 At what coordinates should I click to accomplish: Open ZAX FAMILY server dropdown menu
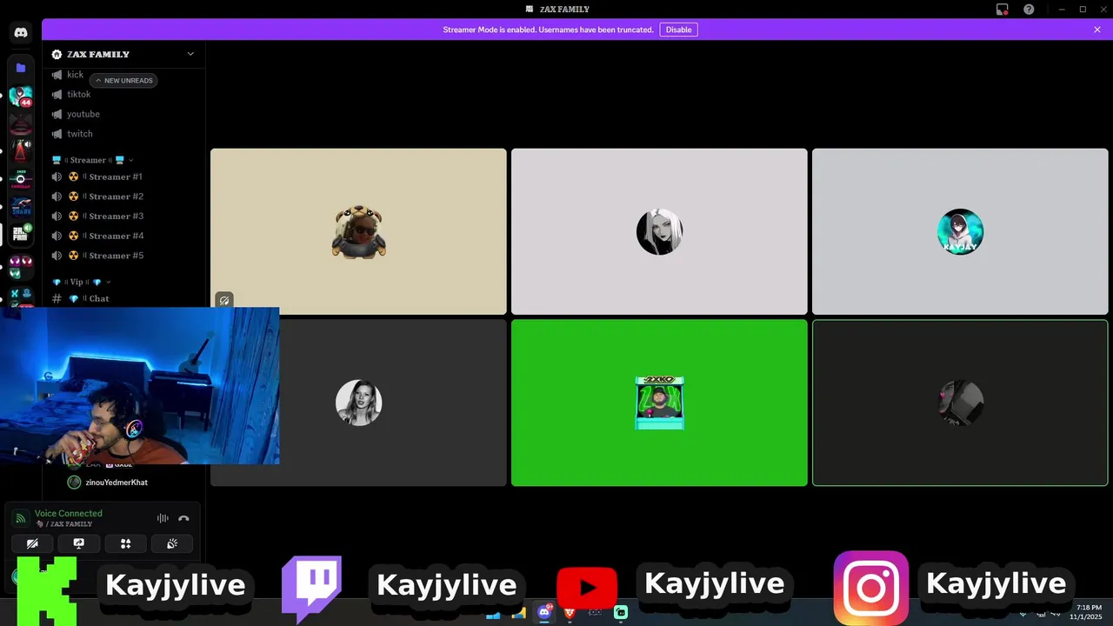123,54
